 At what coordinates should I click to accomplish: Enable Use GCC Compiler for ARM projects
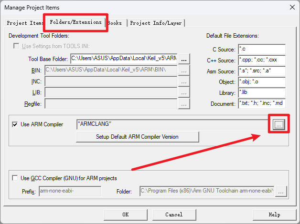coord(16,178)
